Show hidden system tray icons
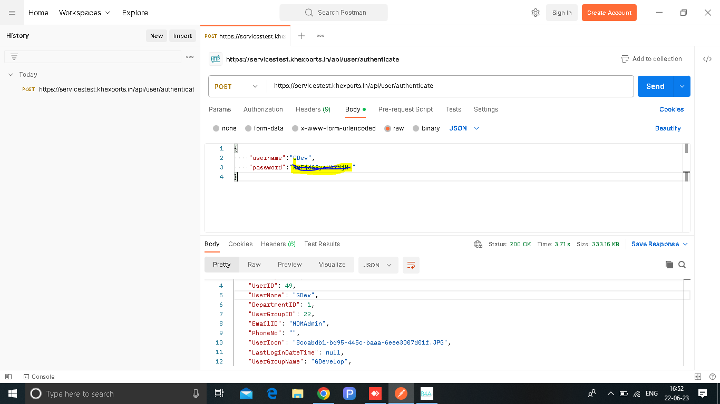 [611, 393]
